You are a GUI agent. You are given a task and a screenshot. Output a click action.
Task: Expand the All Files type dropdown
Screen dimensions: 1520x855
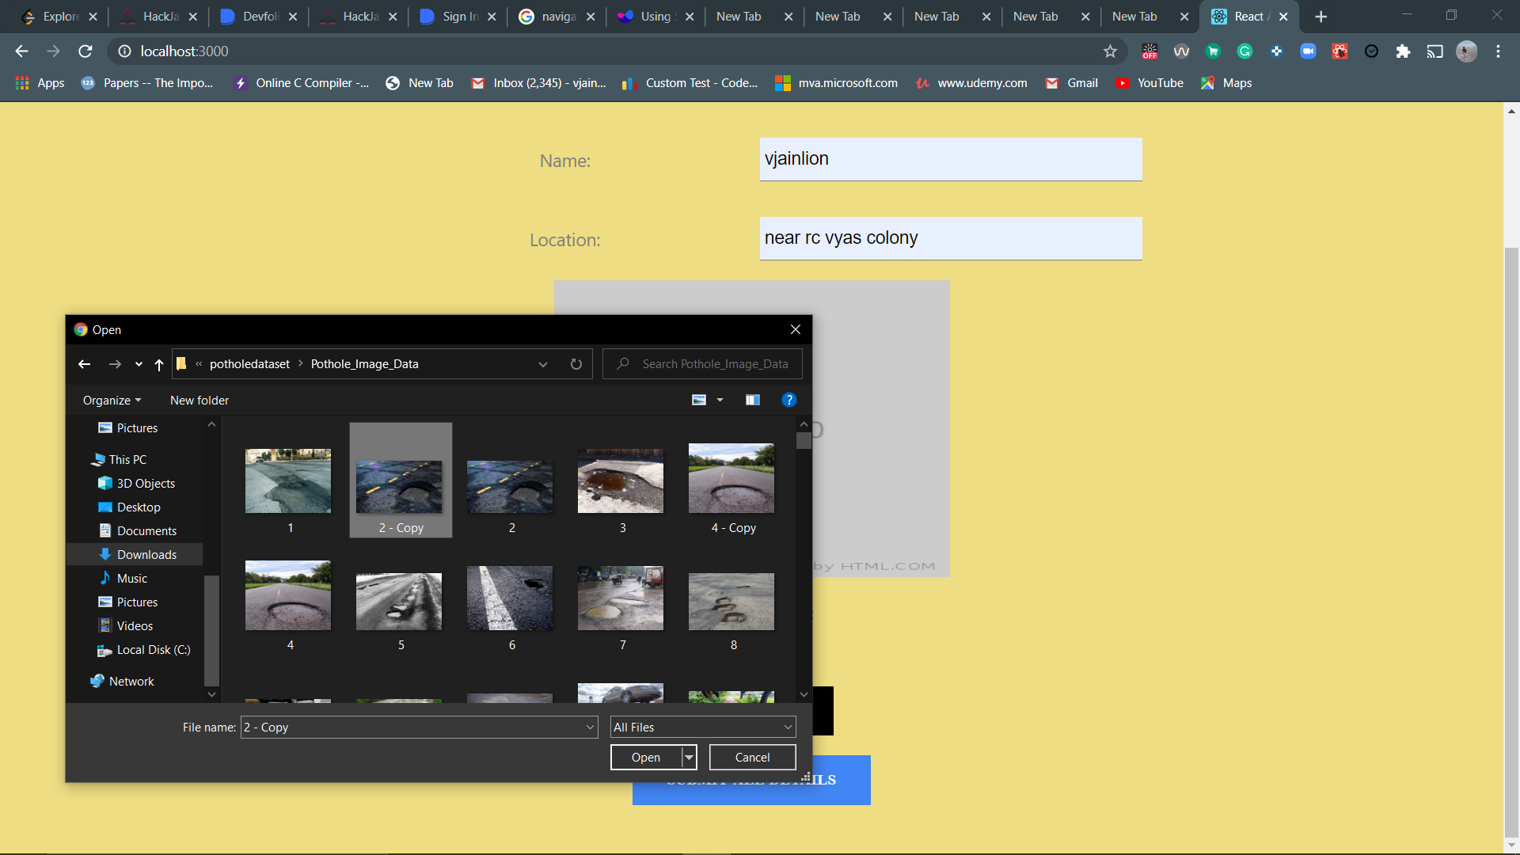(787, 728)
